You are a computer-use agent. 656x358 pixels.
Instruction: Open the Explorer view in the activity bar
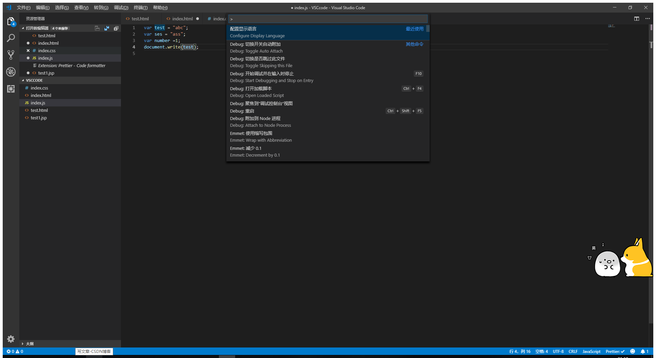point(11,21)
